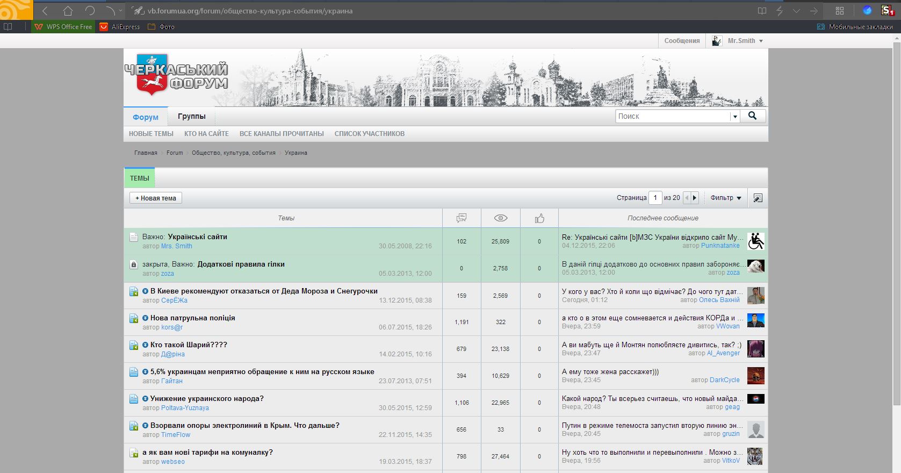The image size is (901, 473).
Task: Open the Фильтр dropdown
Action: (726, 198)
